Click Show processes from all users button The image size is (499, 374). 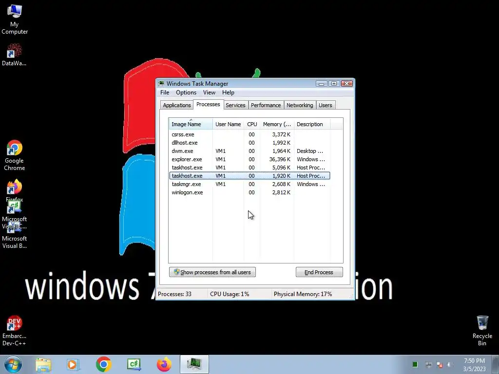212,272
